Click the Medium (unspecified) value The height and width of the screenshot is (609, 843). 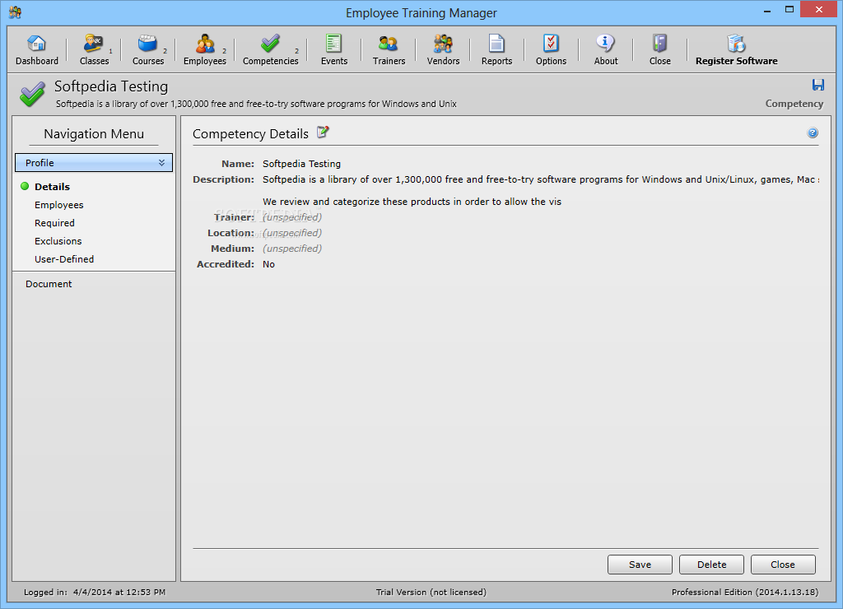(x=292, y=249)
